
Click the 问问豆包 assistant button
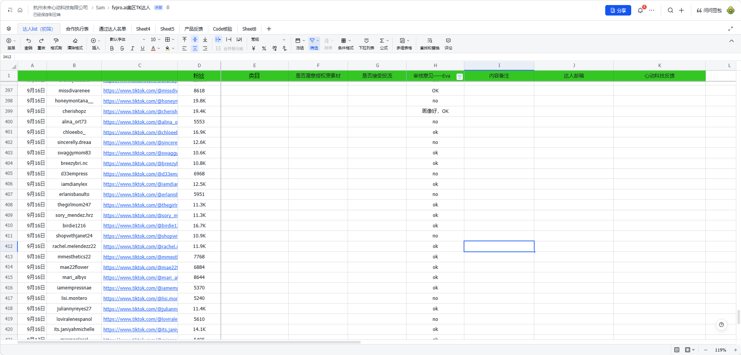[709, 10]
